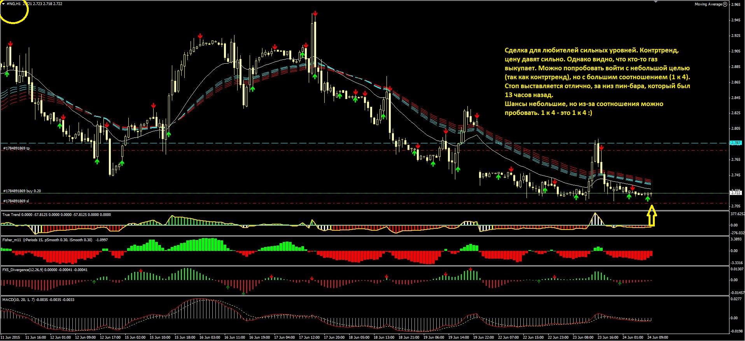Image resolution: width=745 pixels, height=341 pixels.
Task: Click the #NG,H1 symbol title
Action: pyautogui.click(x=13, y=3)
